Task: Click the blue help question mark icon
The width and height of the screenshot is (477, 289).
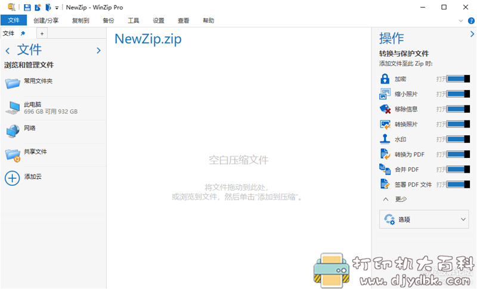Action: click(x=471, y=21)
